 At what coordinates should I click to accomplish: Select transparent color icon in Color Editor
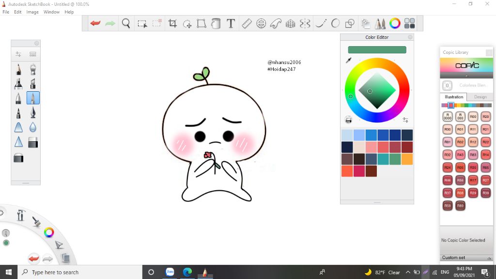348,120
